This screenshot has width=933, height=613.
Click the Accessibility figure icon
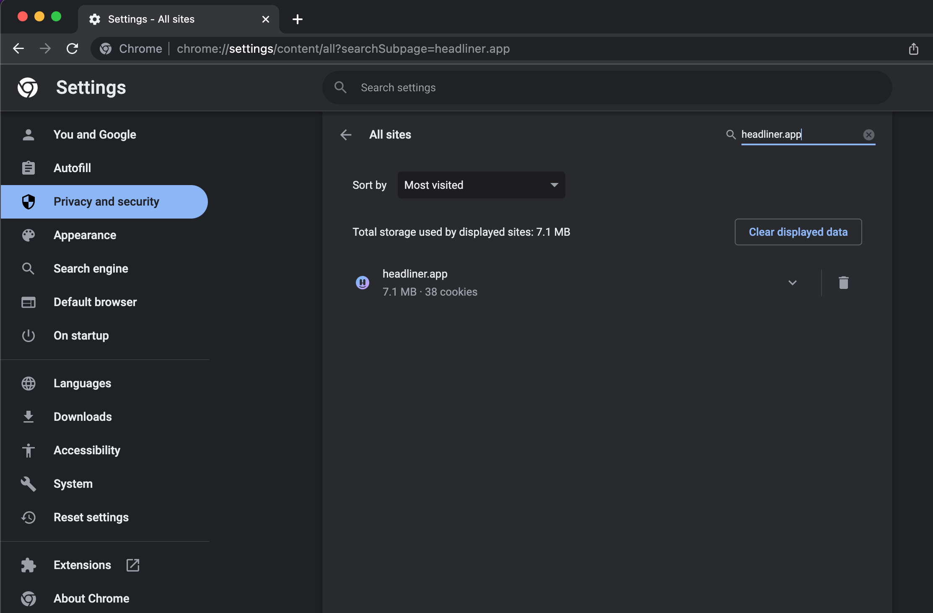(29, 450)
